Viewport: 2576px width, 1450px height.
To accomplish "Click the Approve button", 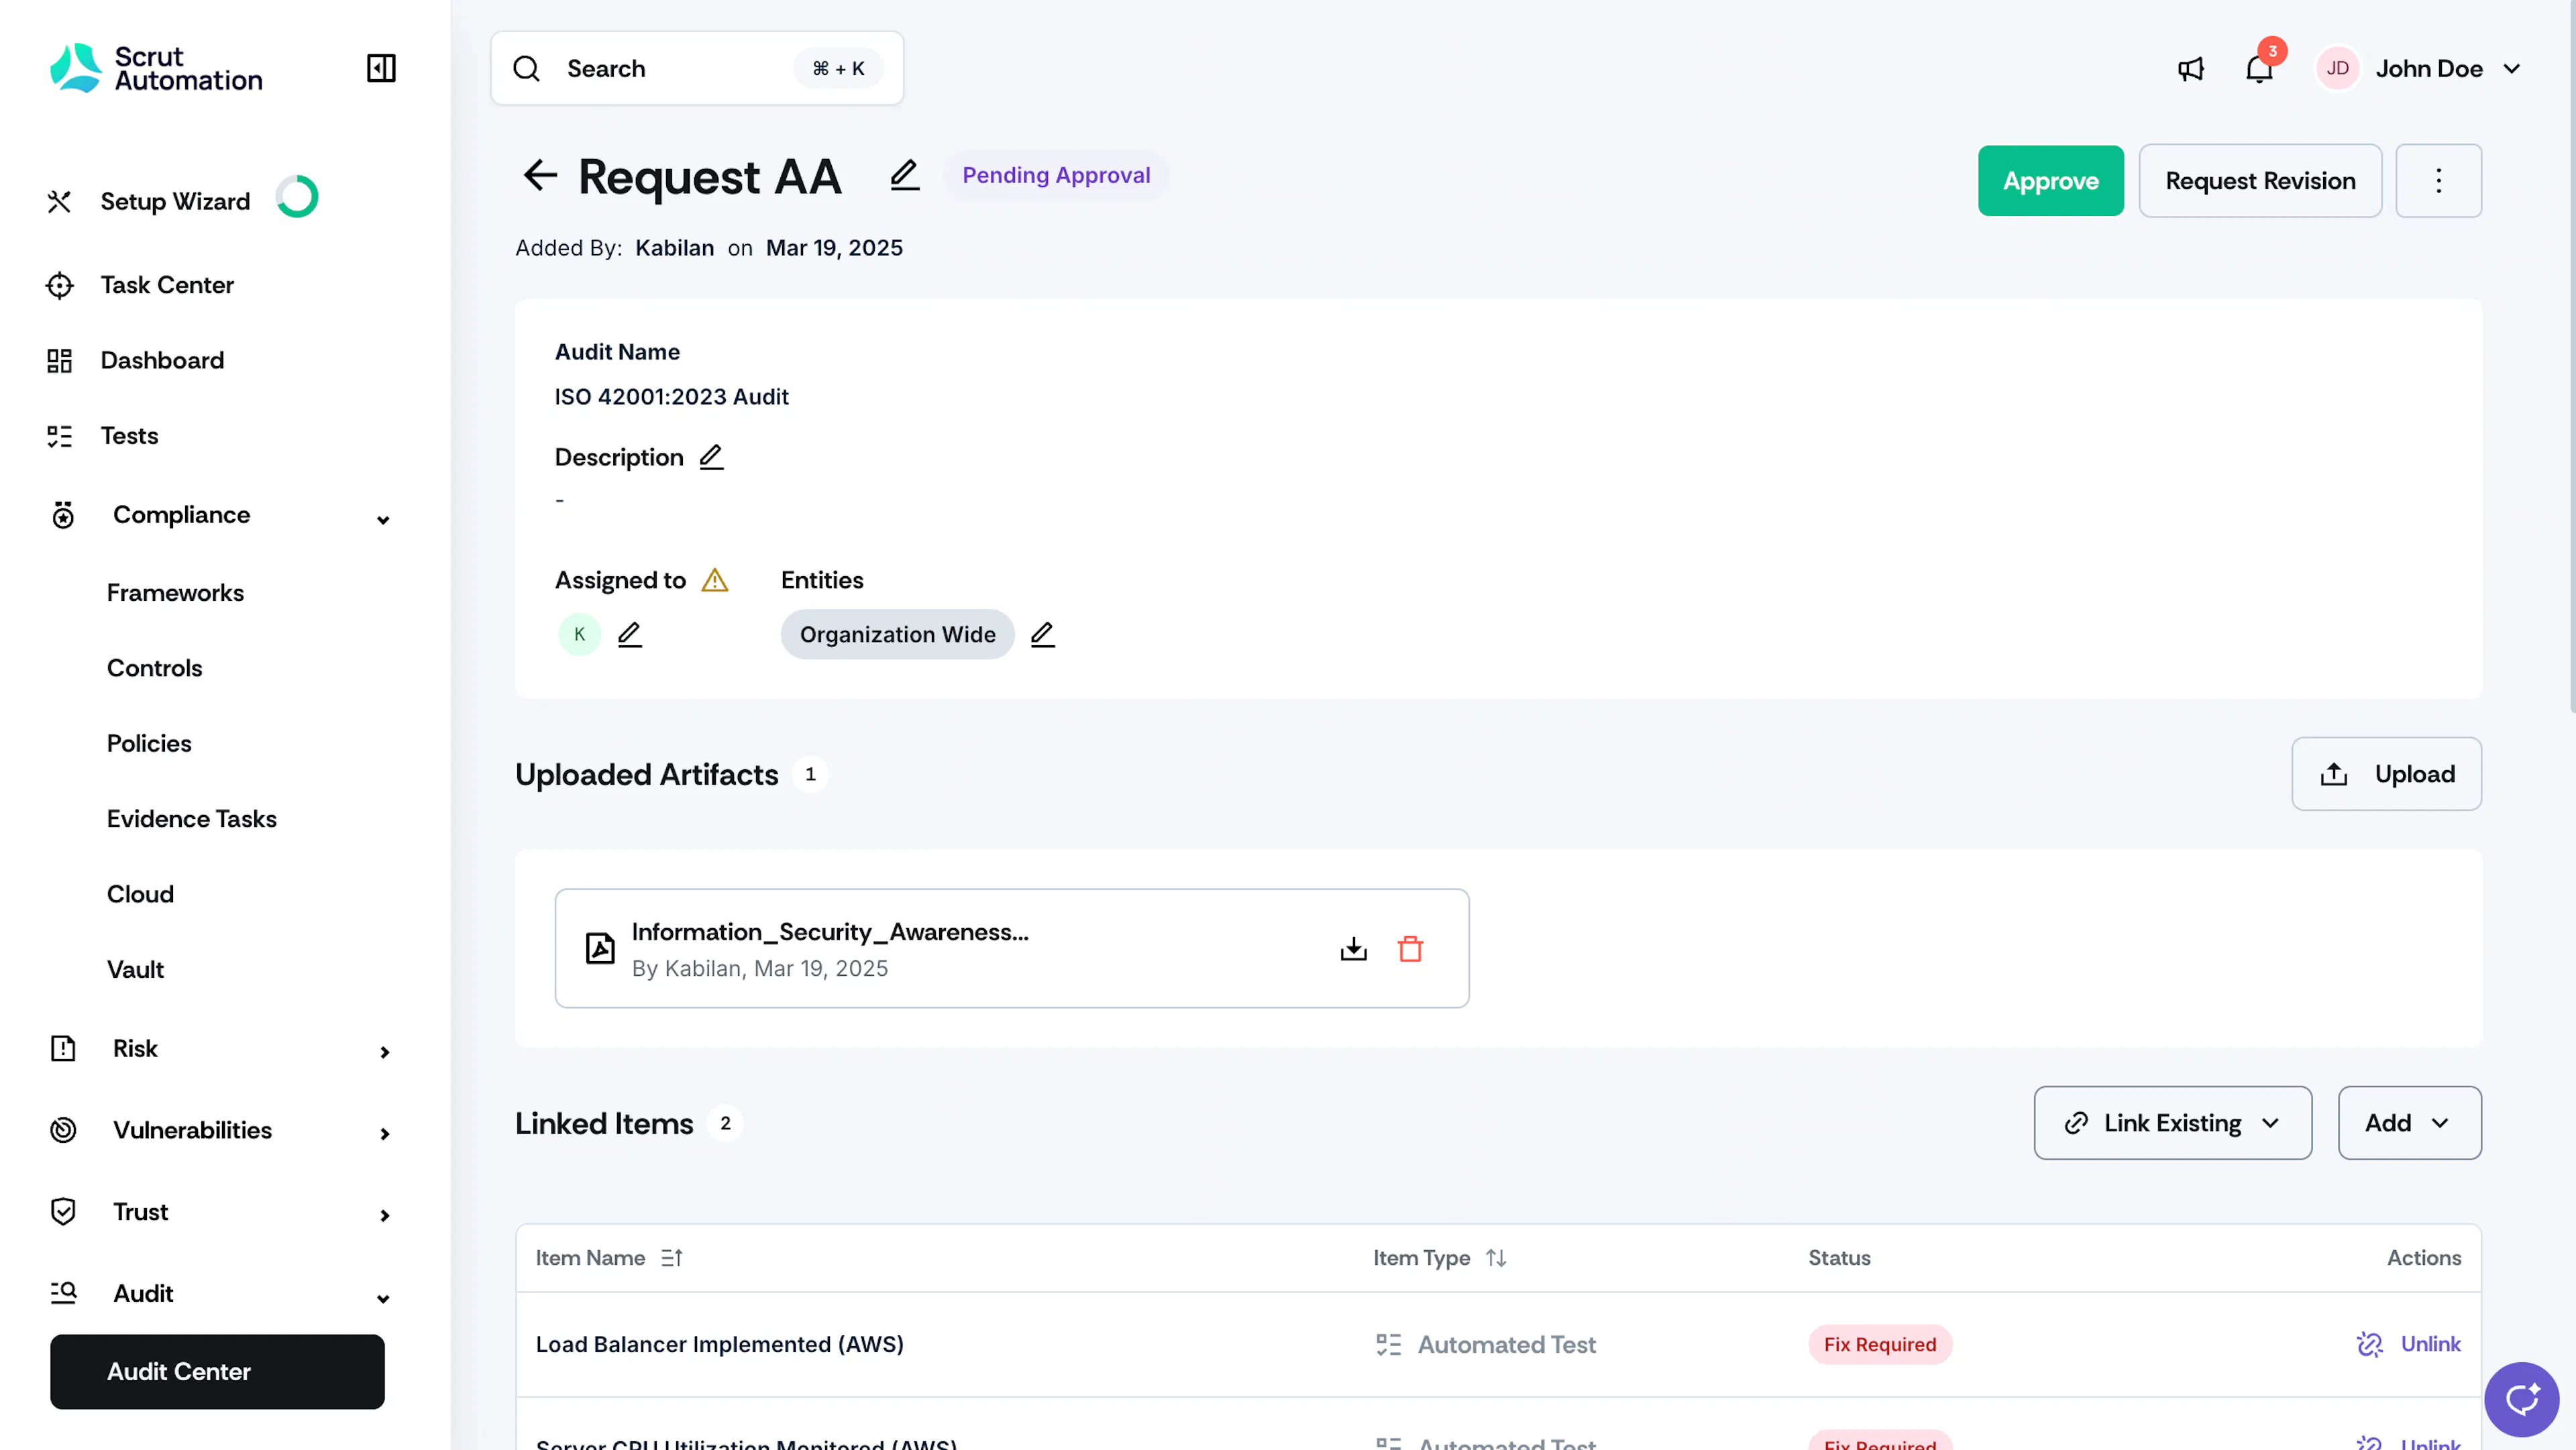I will 2050,181.
